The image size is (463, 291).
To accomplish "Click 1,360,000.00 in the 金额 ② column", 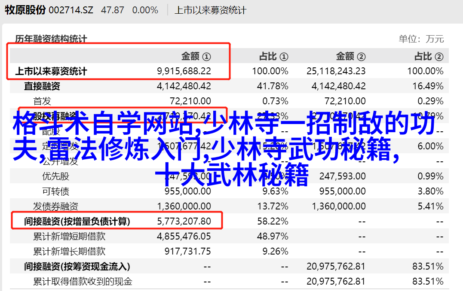I will [x=339, y=206].
